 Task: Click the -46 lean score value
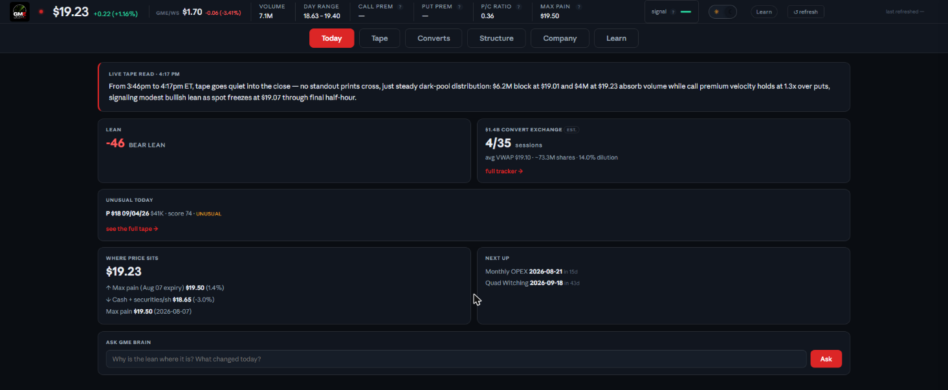pos(115,143)
